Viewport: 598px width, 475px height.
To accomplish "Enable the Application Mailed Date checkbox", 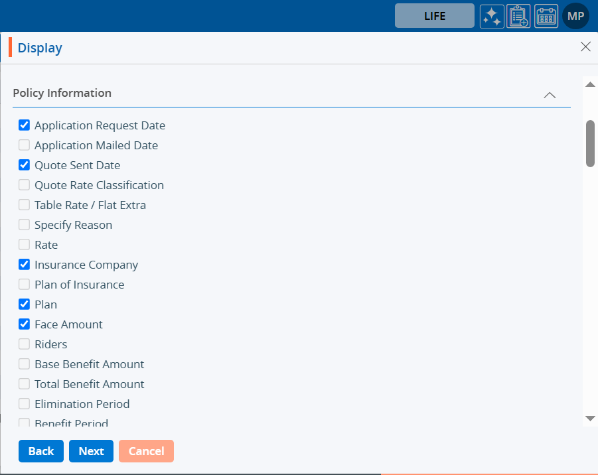I will [24, 145].
